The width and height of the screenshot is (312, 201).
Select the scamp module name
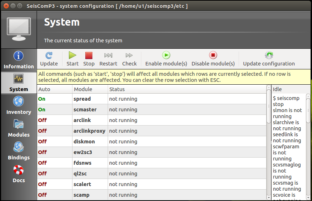[x=81, y=195]
